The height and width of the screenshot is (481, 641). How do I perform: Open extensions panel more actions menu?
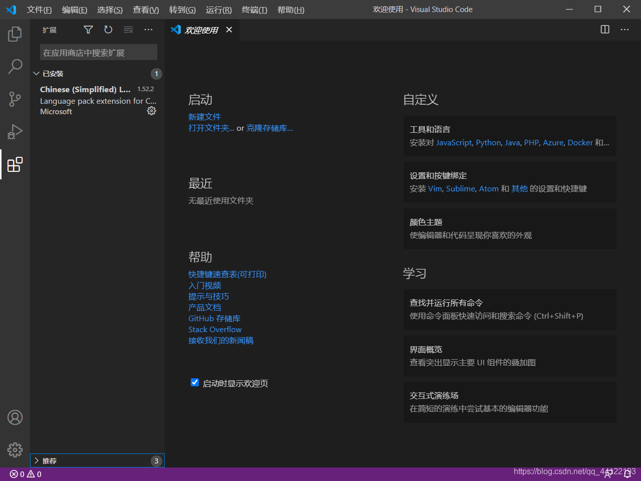(x=148, y=30)
